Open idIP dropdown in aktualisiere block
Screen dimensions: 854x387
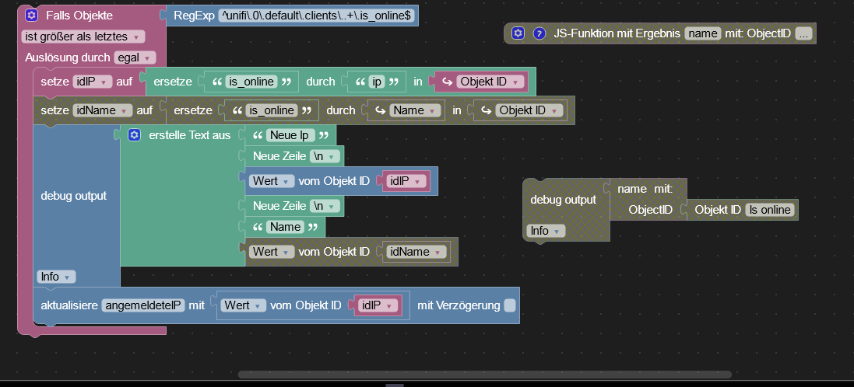(377, 305)
